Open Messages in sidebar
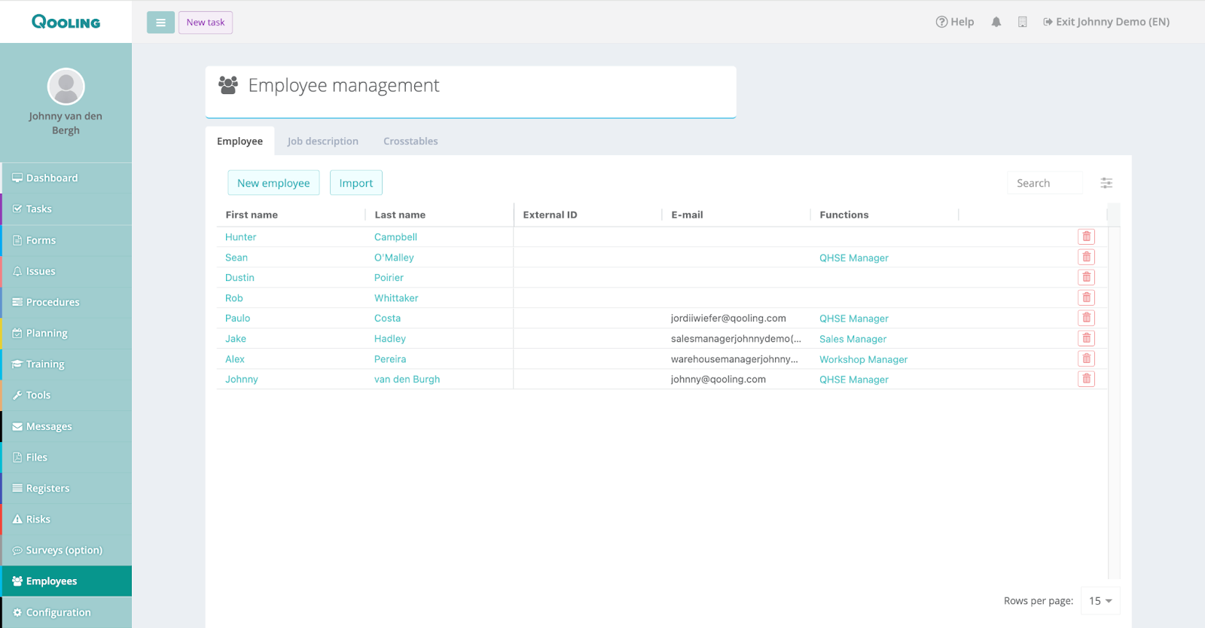The width and height of the screenshot is (1205, 628). coord(66,426)
